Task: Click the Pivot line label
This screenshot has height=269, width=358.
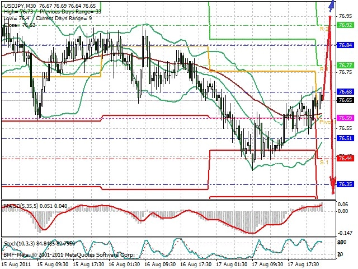Action: pyautogui.click(x=324, y=121)
